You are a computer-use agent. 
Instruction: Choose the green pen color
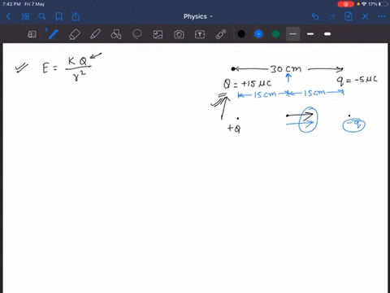[275, 34]
